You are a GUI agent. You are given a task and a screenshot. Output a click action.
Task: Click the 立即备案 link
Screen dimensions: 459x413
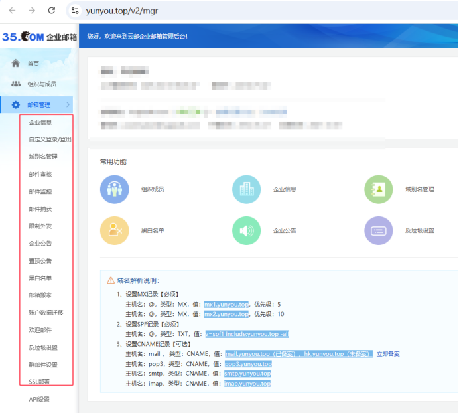pyautogui.click(x=388, y=354)
